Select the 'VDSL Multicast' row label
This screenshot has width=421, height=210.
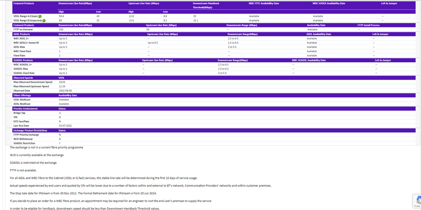22,99
